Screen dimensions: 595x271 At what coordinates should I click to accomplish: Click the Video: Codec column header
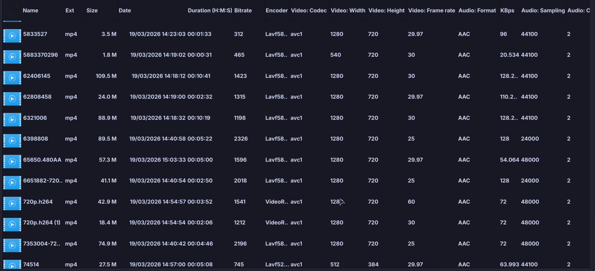(309, 10)
